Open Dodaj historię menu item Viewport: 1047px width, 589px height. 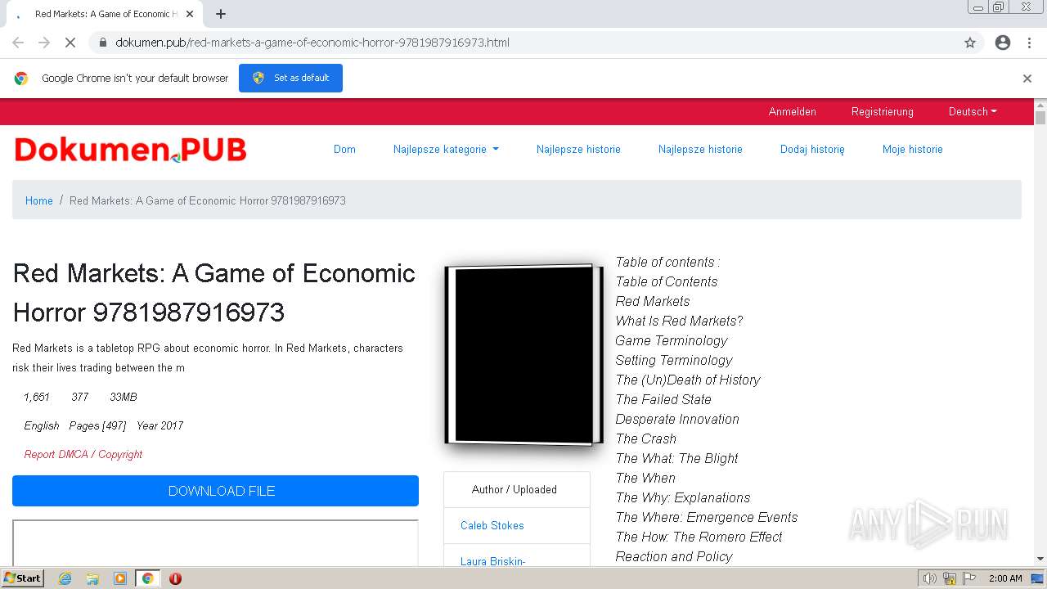tap(812, 149)
